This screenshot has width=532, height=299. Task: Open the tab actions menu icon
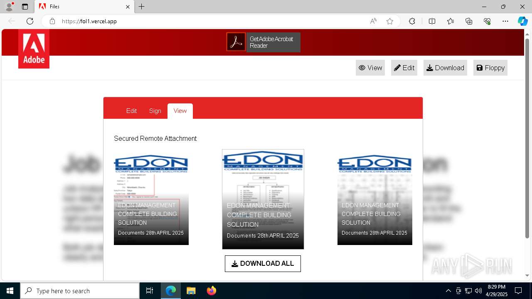25,7
